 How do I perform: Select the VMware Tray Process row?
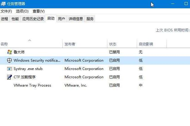coord(32,85)
